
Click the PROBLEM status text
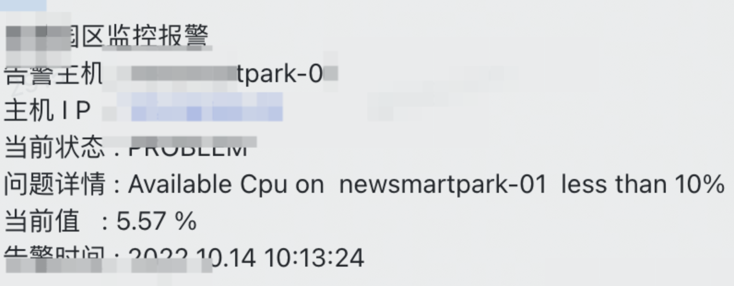tap(188, 149)
